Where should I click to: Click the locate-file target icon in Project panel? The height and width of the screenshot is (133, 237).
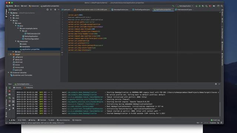[x=47, y=10]
